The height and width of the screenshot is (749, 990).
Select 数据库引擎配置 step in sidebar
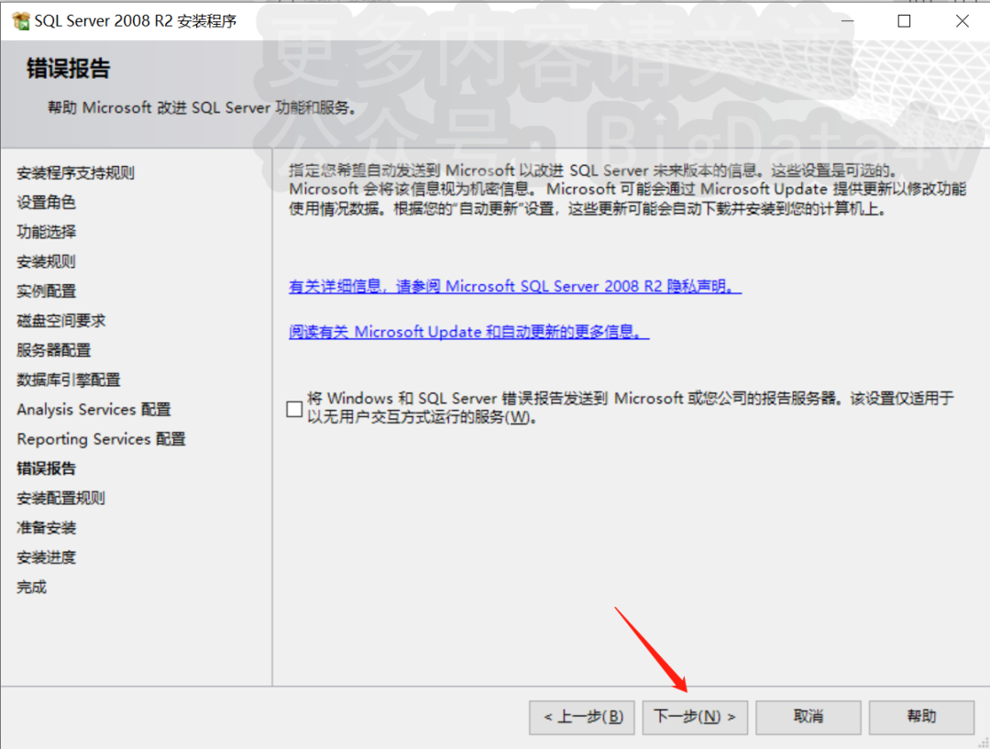[68, 380]
